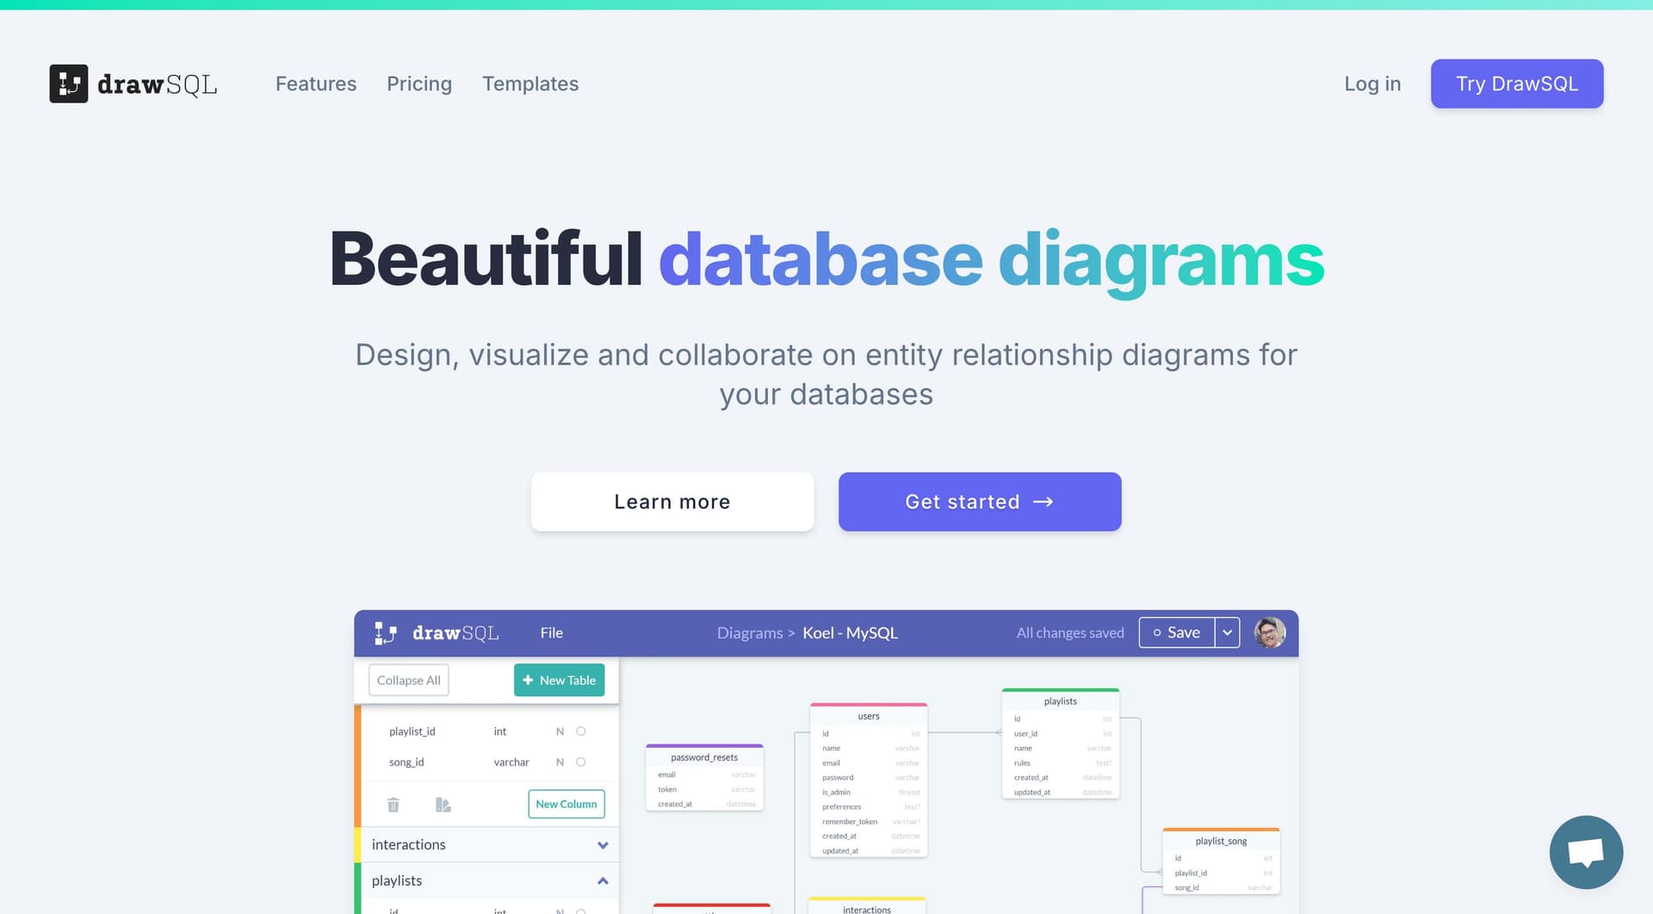
Task: Toggle the radio circle for song_id
Action: click(x=581, y=763)
